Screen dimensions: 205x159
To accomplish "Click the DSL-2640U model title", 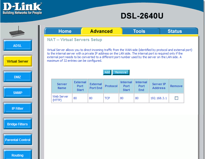I will tap(142, 16).
